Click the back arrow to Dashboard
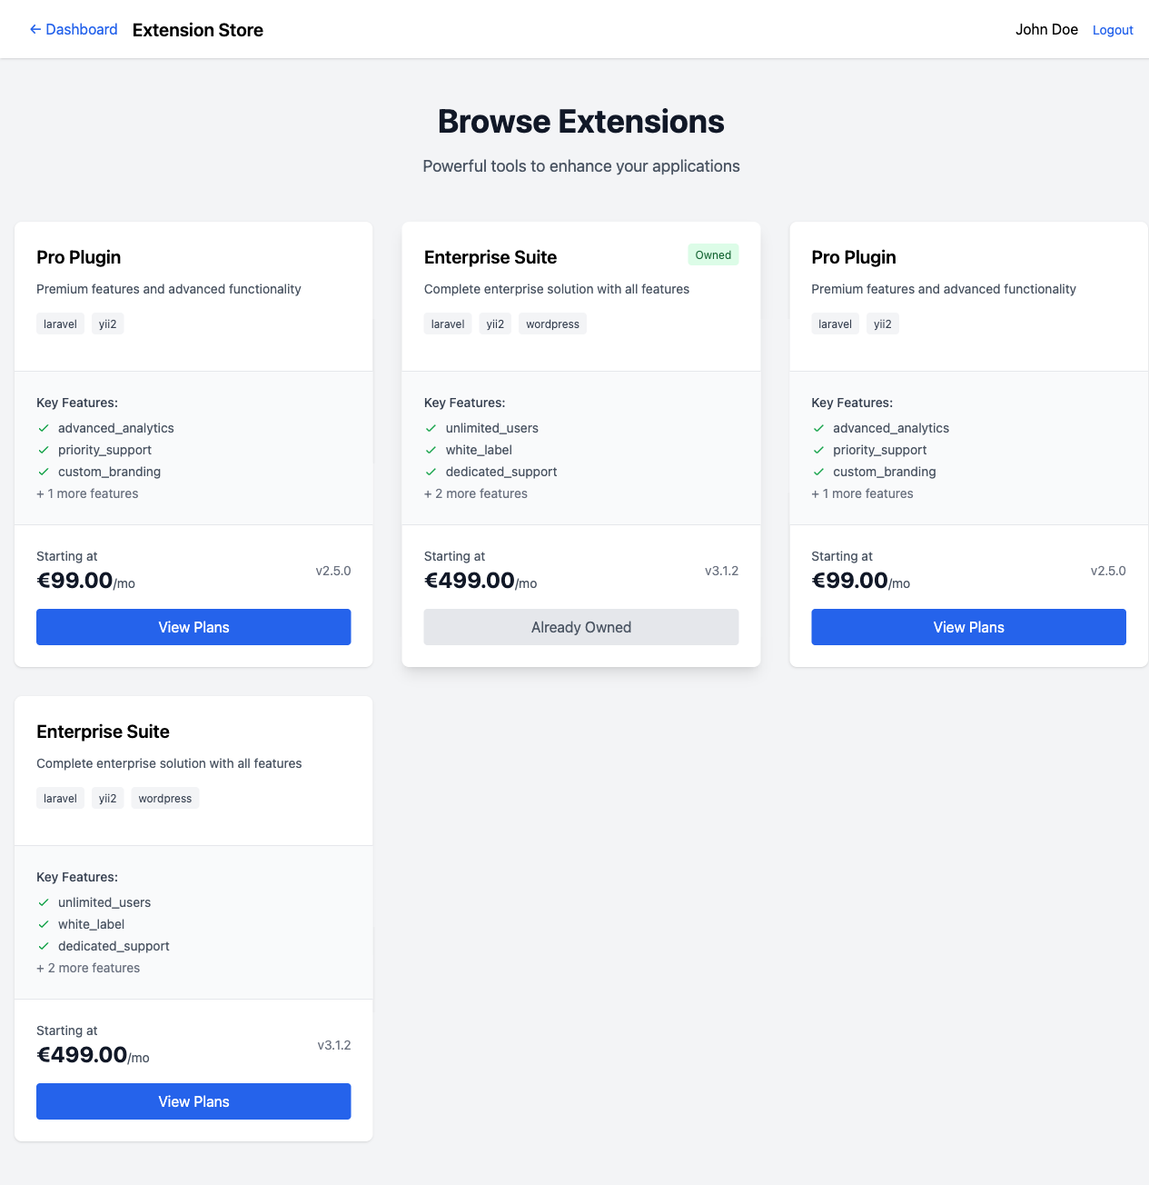Screen dimensions: 1149x1185 [x=35, y=29]
